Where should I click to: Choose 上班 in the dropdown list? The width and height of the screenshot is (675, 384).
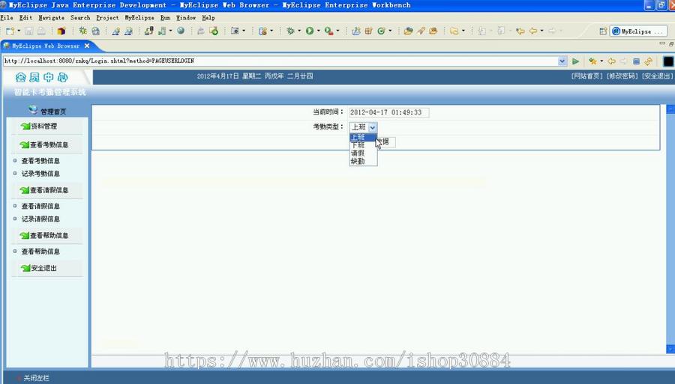pyautogui.click(x=363, y=138)
